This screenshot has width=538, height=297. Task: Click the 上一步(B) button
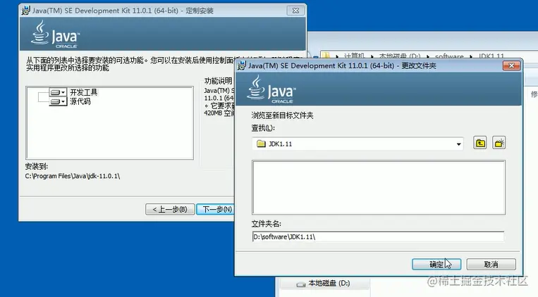[170, 209]
